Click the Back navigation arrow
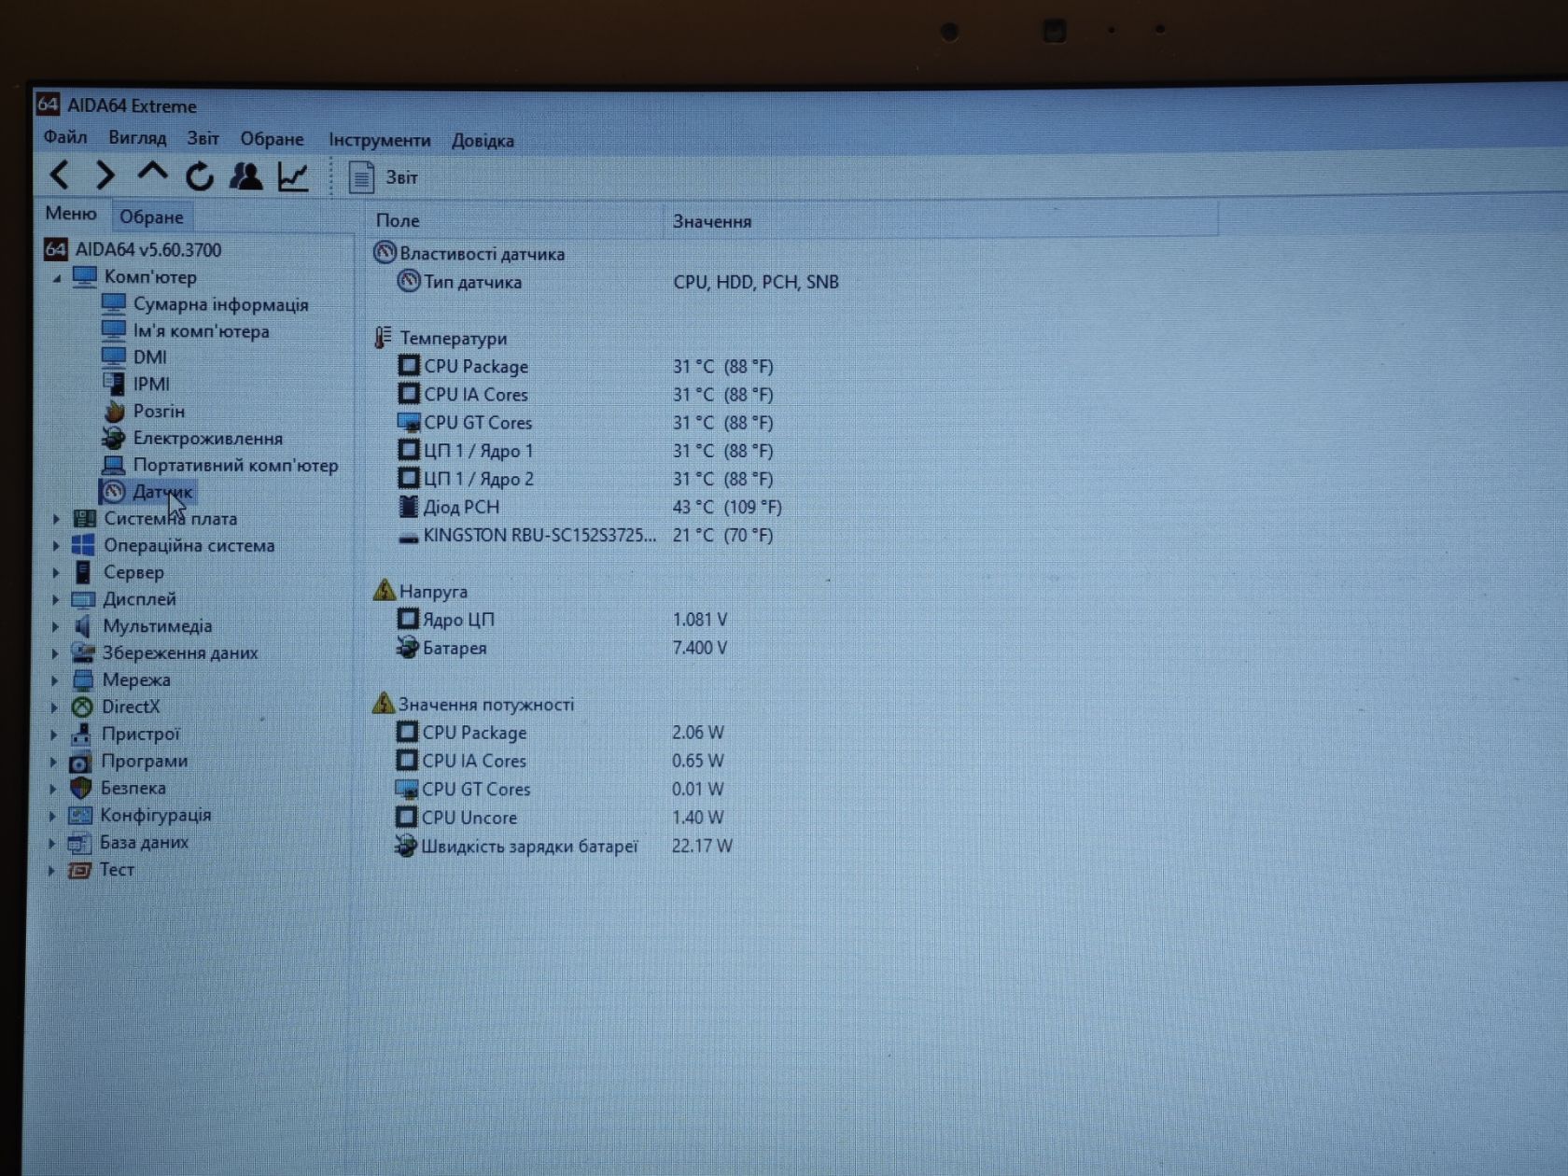The image size is (1568, 1176). click(59, 175)
